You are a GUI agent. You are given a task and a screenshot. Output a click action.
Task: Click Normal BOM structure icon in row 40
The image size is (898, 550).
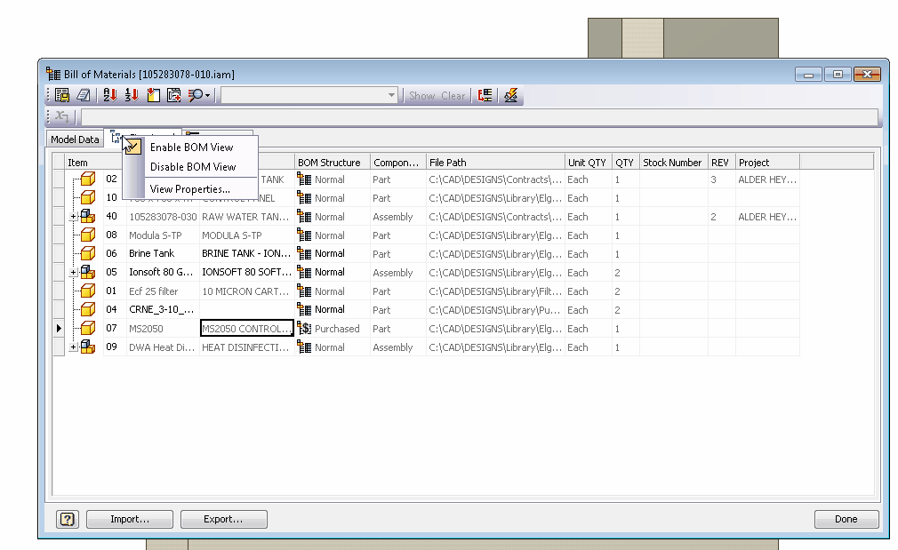(x=304, y=217)
